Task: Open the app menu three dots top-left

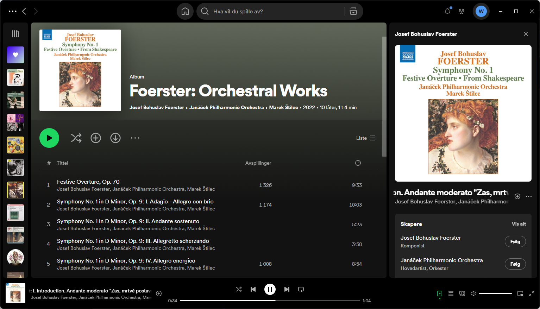Action: tap(13, 11)
